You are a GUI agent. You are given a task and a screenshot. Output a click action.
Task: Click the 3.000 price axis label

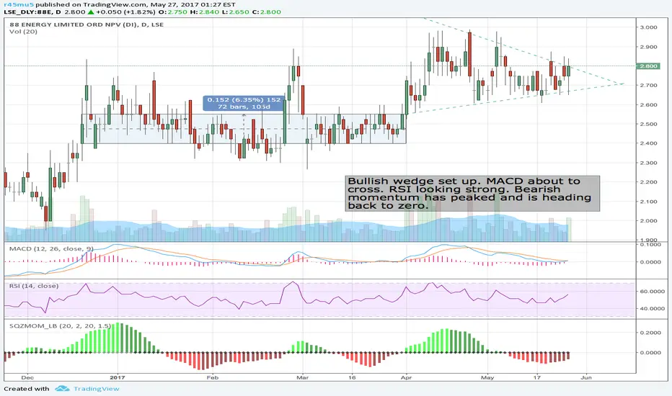(x=648, y=27)
